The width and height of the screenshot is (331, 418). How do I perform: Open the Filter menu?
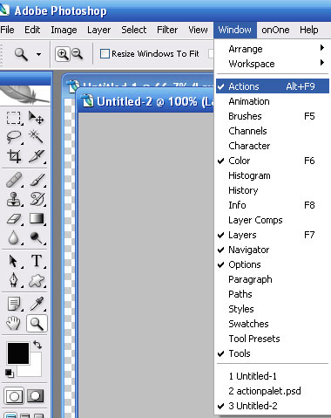coord(167,30)
